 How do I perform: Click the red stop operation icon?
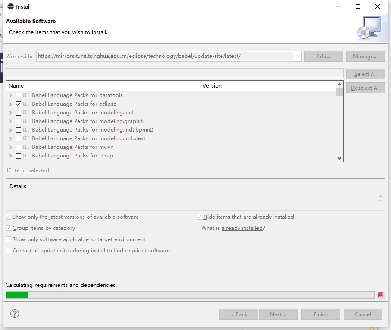pyautogui.click(x=381, y=295)
